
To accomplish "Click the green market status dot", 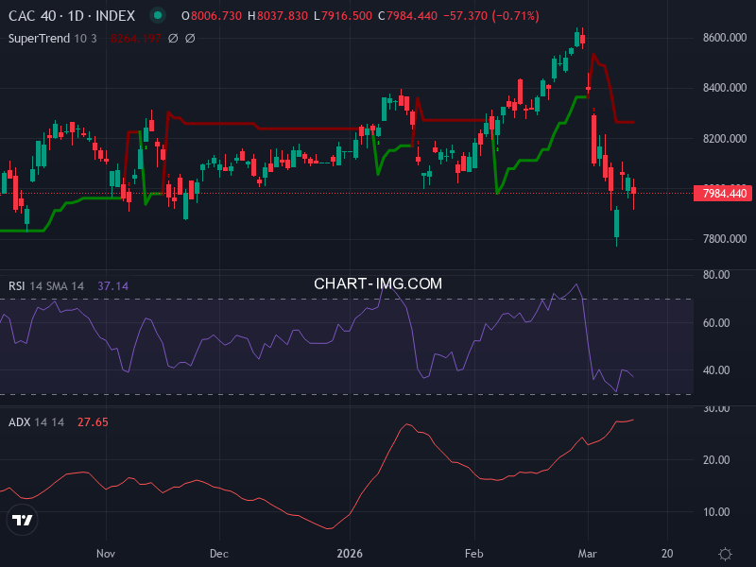I will click(156, 15).
